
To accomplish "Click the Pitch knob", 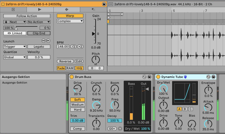I will 96,60.
